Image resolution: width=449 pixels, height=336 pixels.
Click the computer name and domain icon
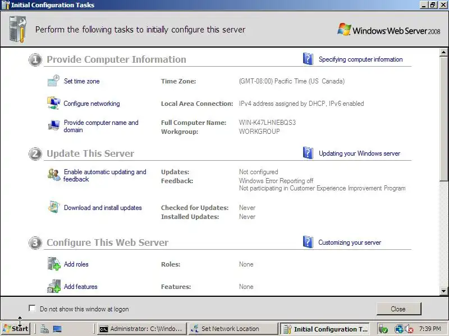53,125
